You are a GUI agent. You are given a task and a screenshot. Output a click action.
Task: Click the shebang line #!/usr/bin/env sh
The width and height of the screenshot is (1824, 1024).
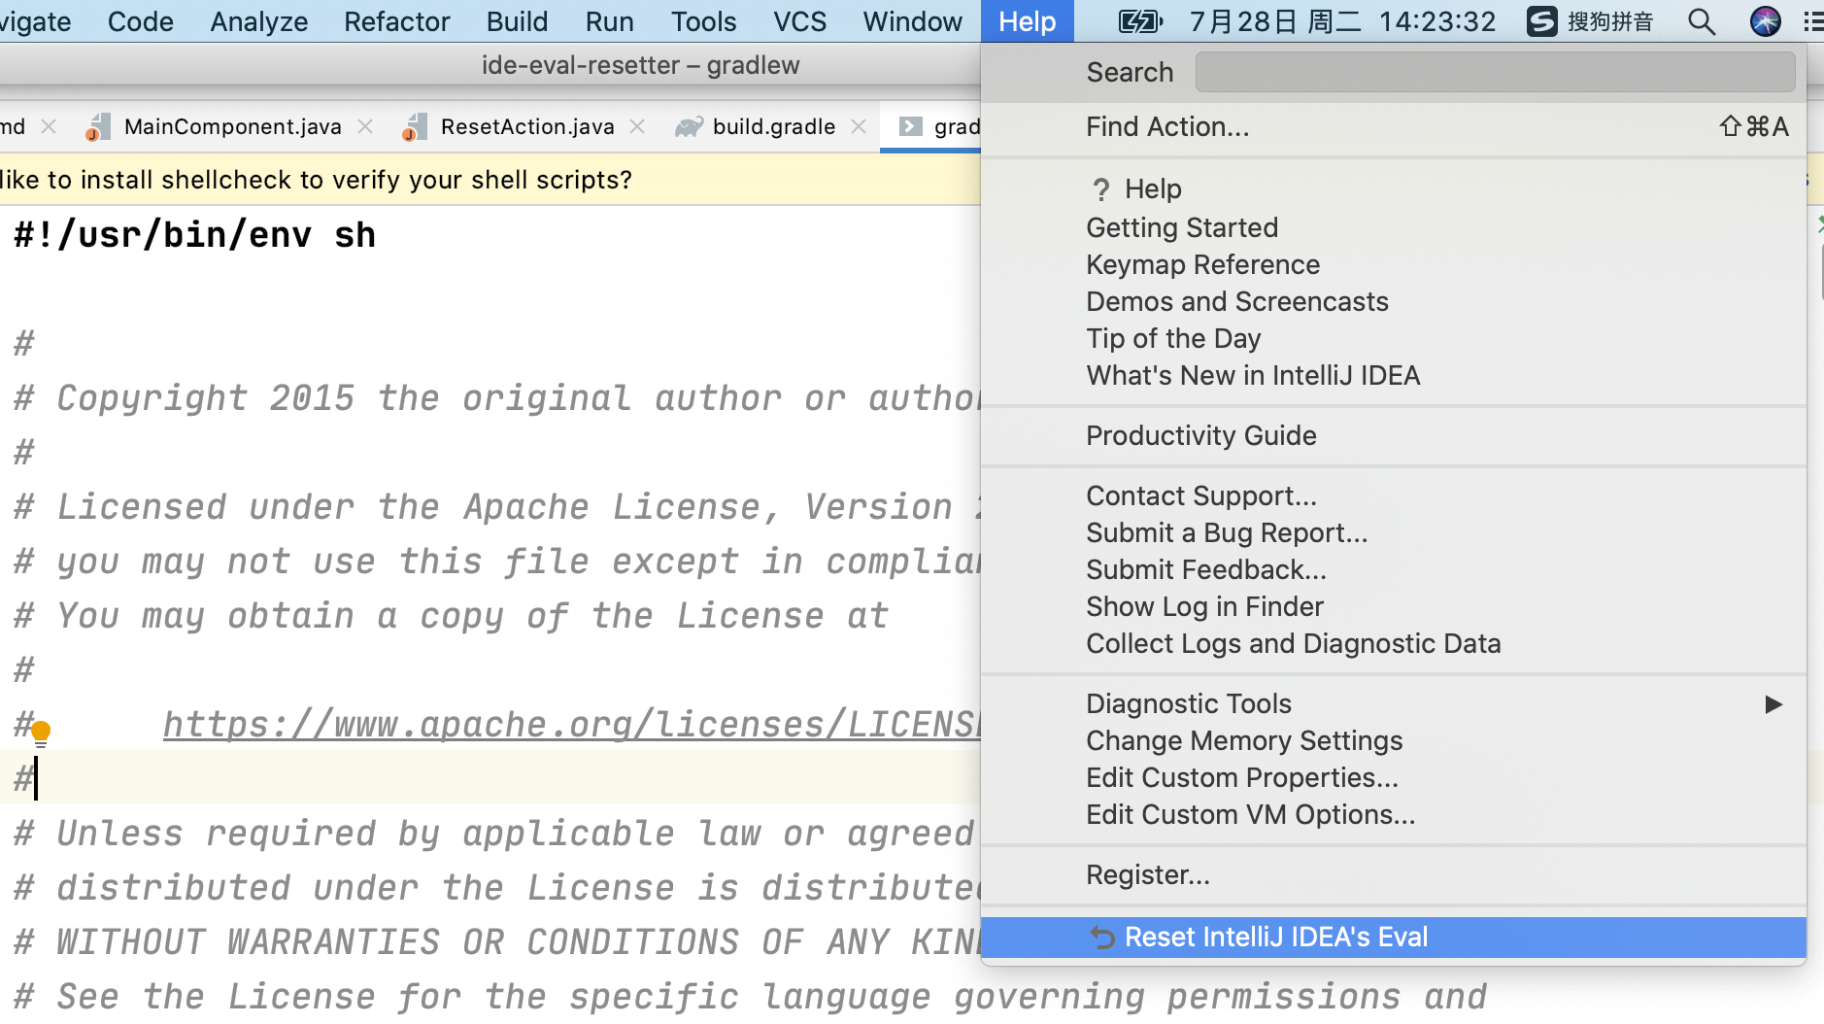[x=194, y=235]
